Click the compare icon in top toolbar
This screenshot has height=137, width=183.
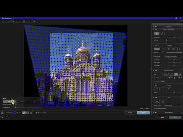click(24, 21)
